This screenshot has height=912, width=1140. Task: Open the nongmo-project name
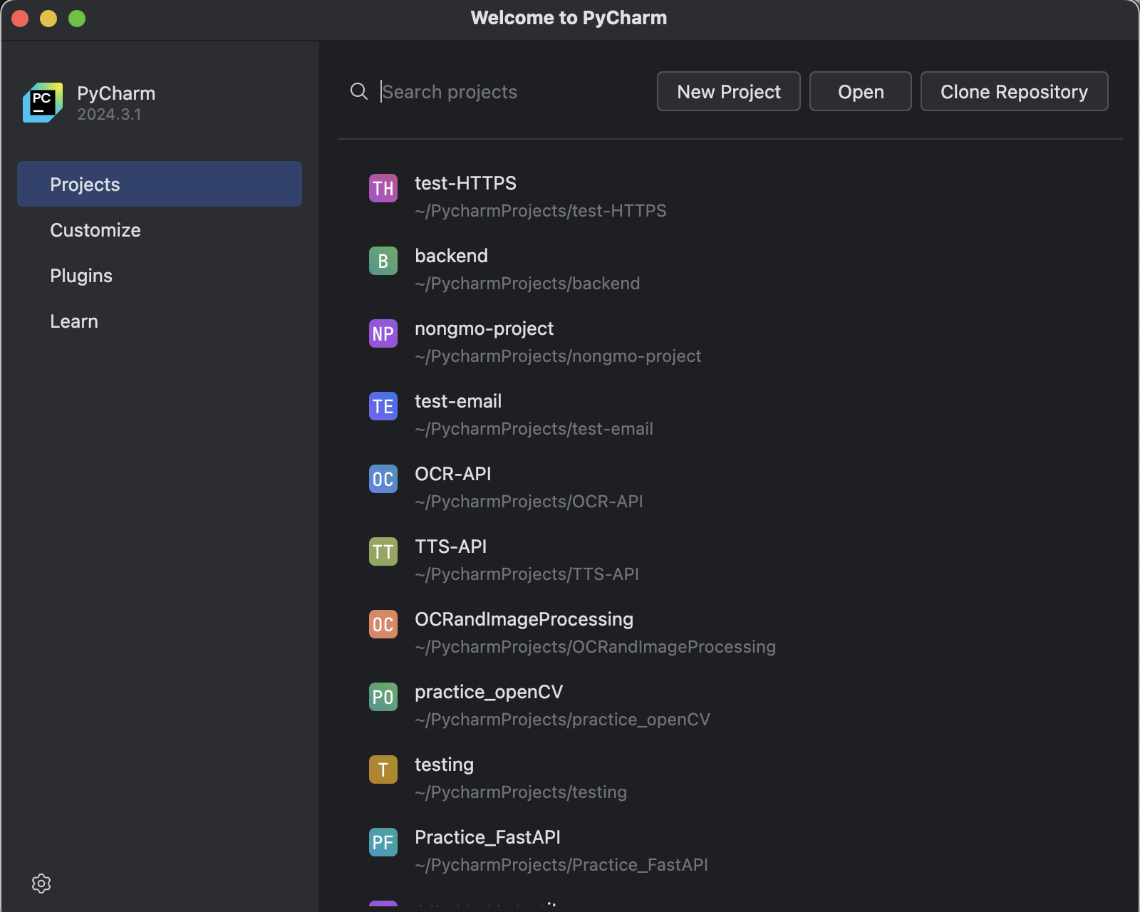484,328
